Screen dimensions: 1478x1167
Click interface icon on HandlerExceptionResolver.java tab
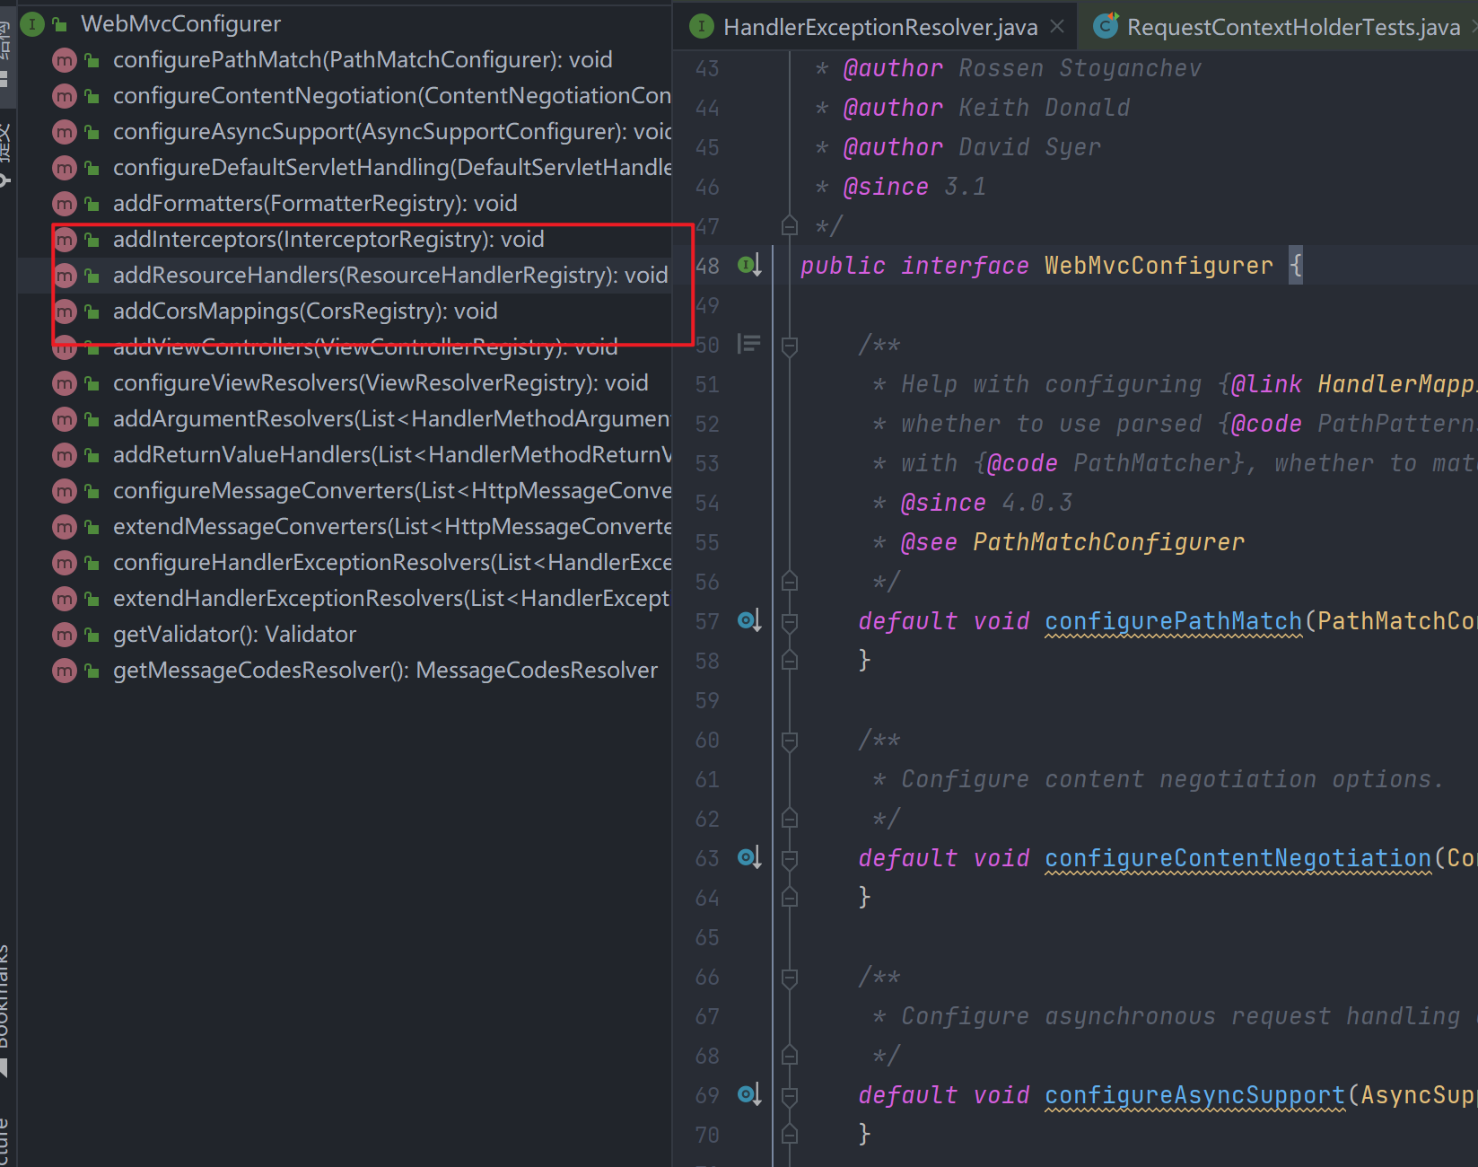coord(701,27)
